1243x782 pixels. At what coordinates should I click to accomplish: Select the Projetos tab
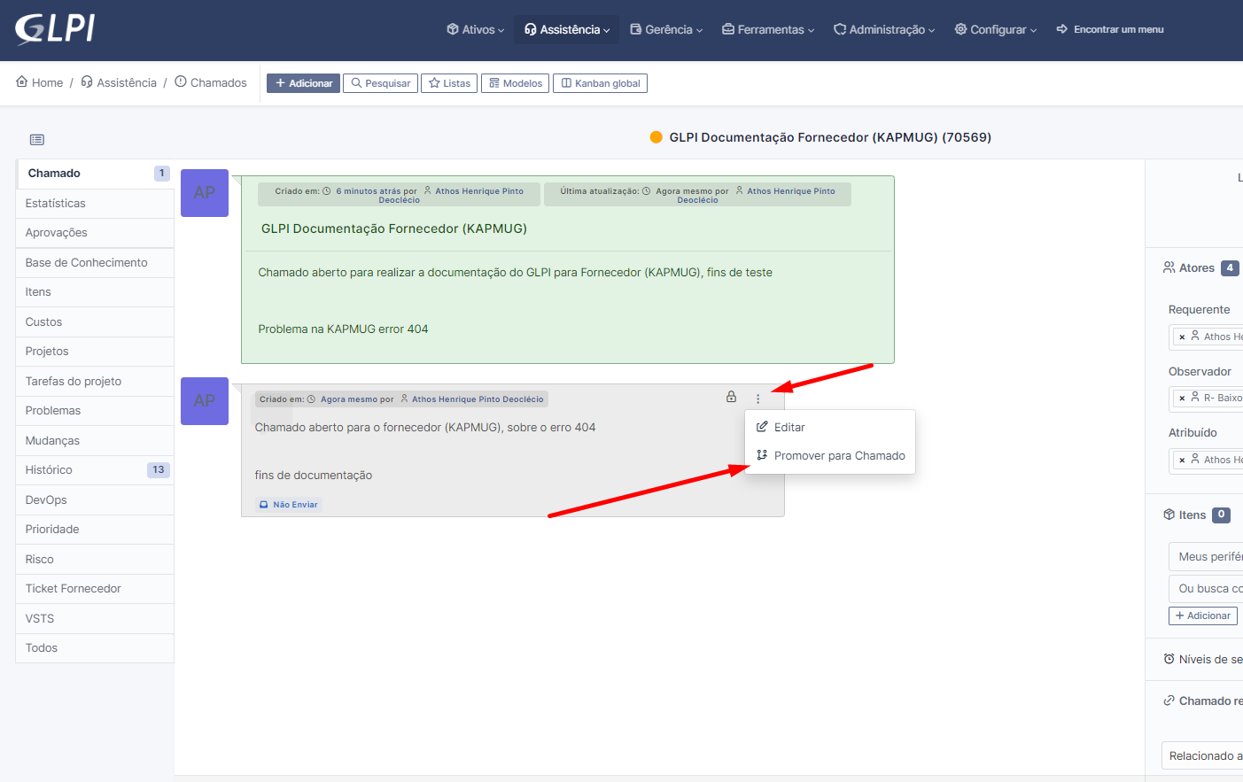(x=95, y=352)
